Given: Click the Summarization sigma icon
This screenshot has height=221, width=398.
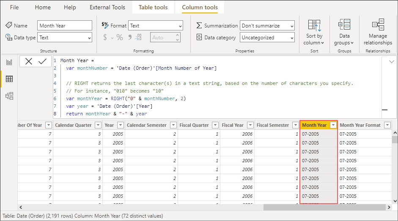Looking at the screenshot, I should click(x=199, y=25).
